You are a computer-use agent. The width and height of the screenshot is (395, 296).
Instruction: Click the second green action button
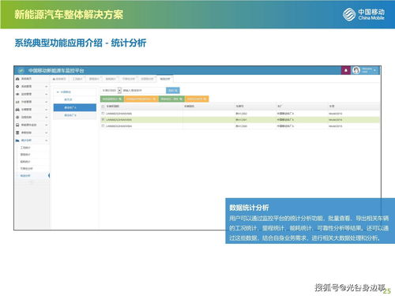click(171, 99)
